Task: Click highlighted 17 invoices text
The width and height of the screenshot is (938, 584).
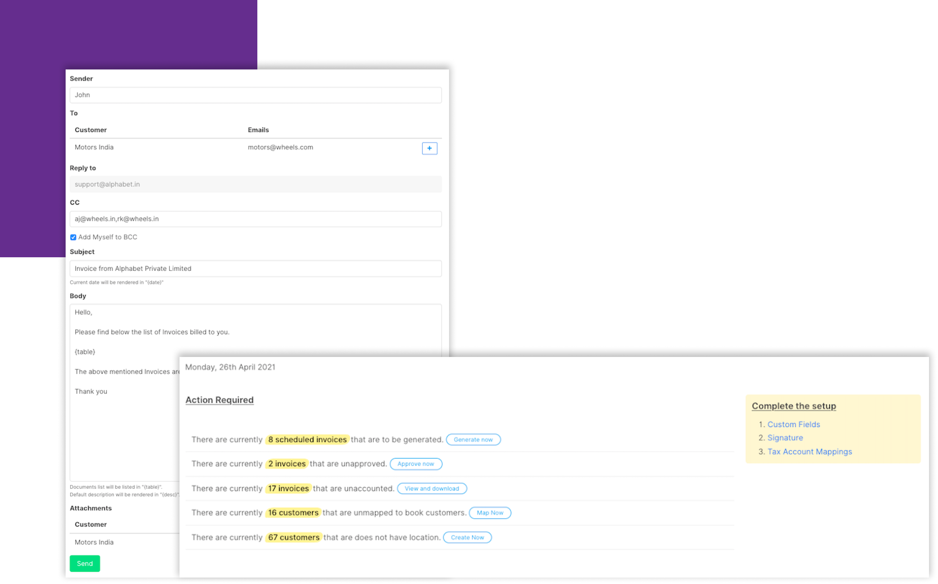Action: (288, 488)
